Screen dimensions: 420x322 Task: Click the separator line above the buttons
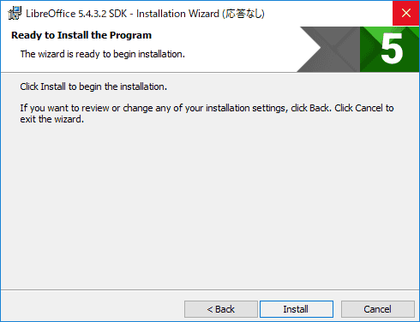point(210,290)
